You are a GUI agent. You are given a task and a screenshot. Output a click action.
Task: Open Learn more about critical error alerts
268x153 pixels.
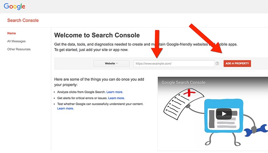(x=116, y=98)
